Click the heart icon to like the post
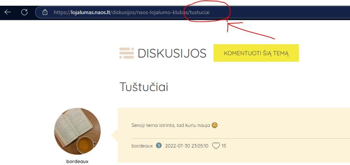This screenshot has width=350, height=165. pos(216,146)
